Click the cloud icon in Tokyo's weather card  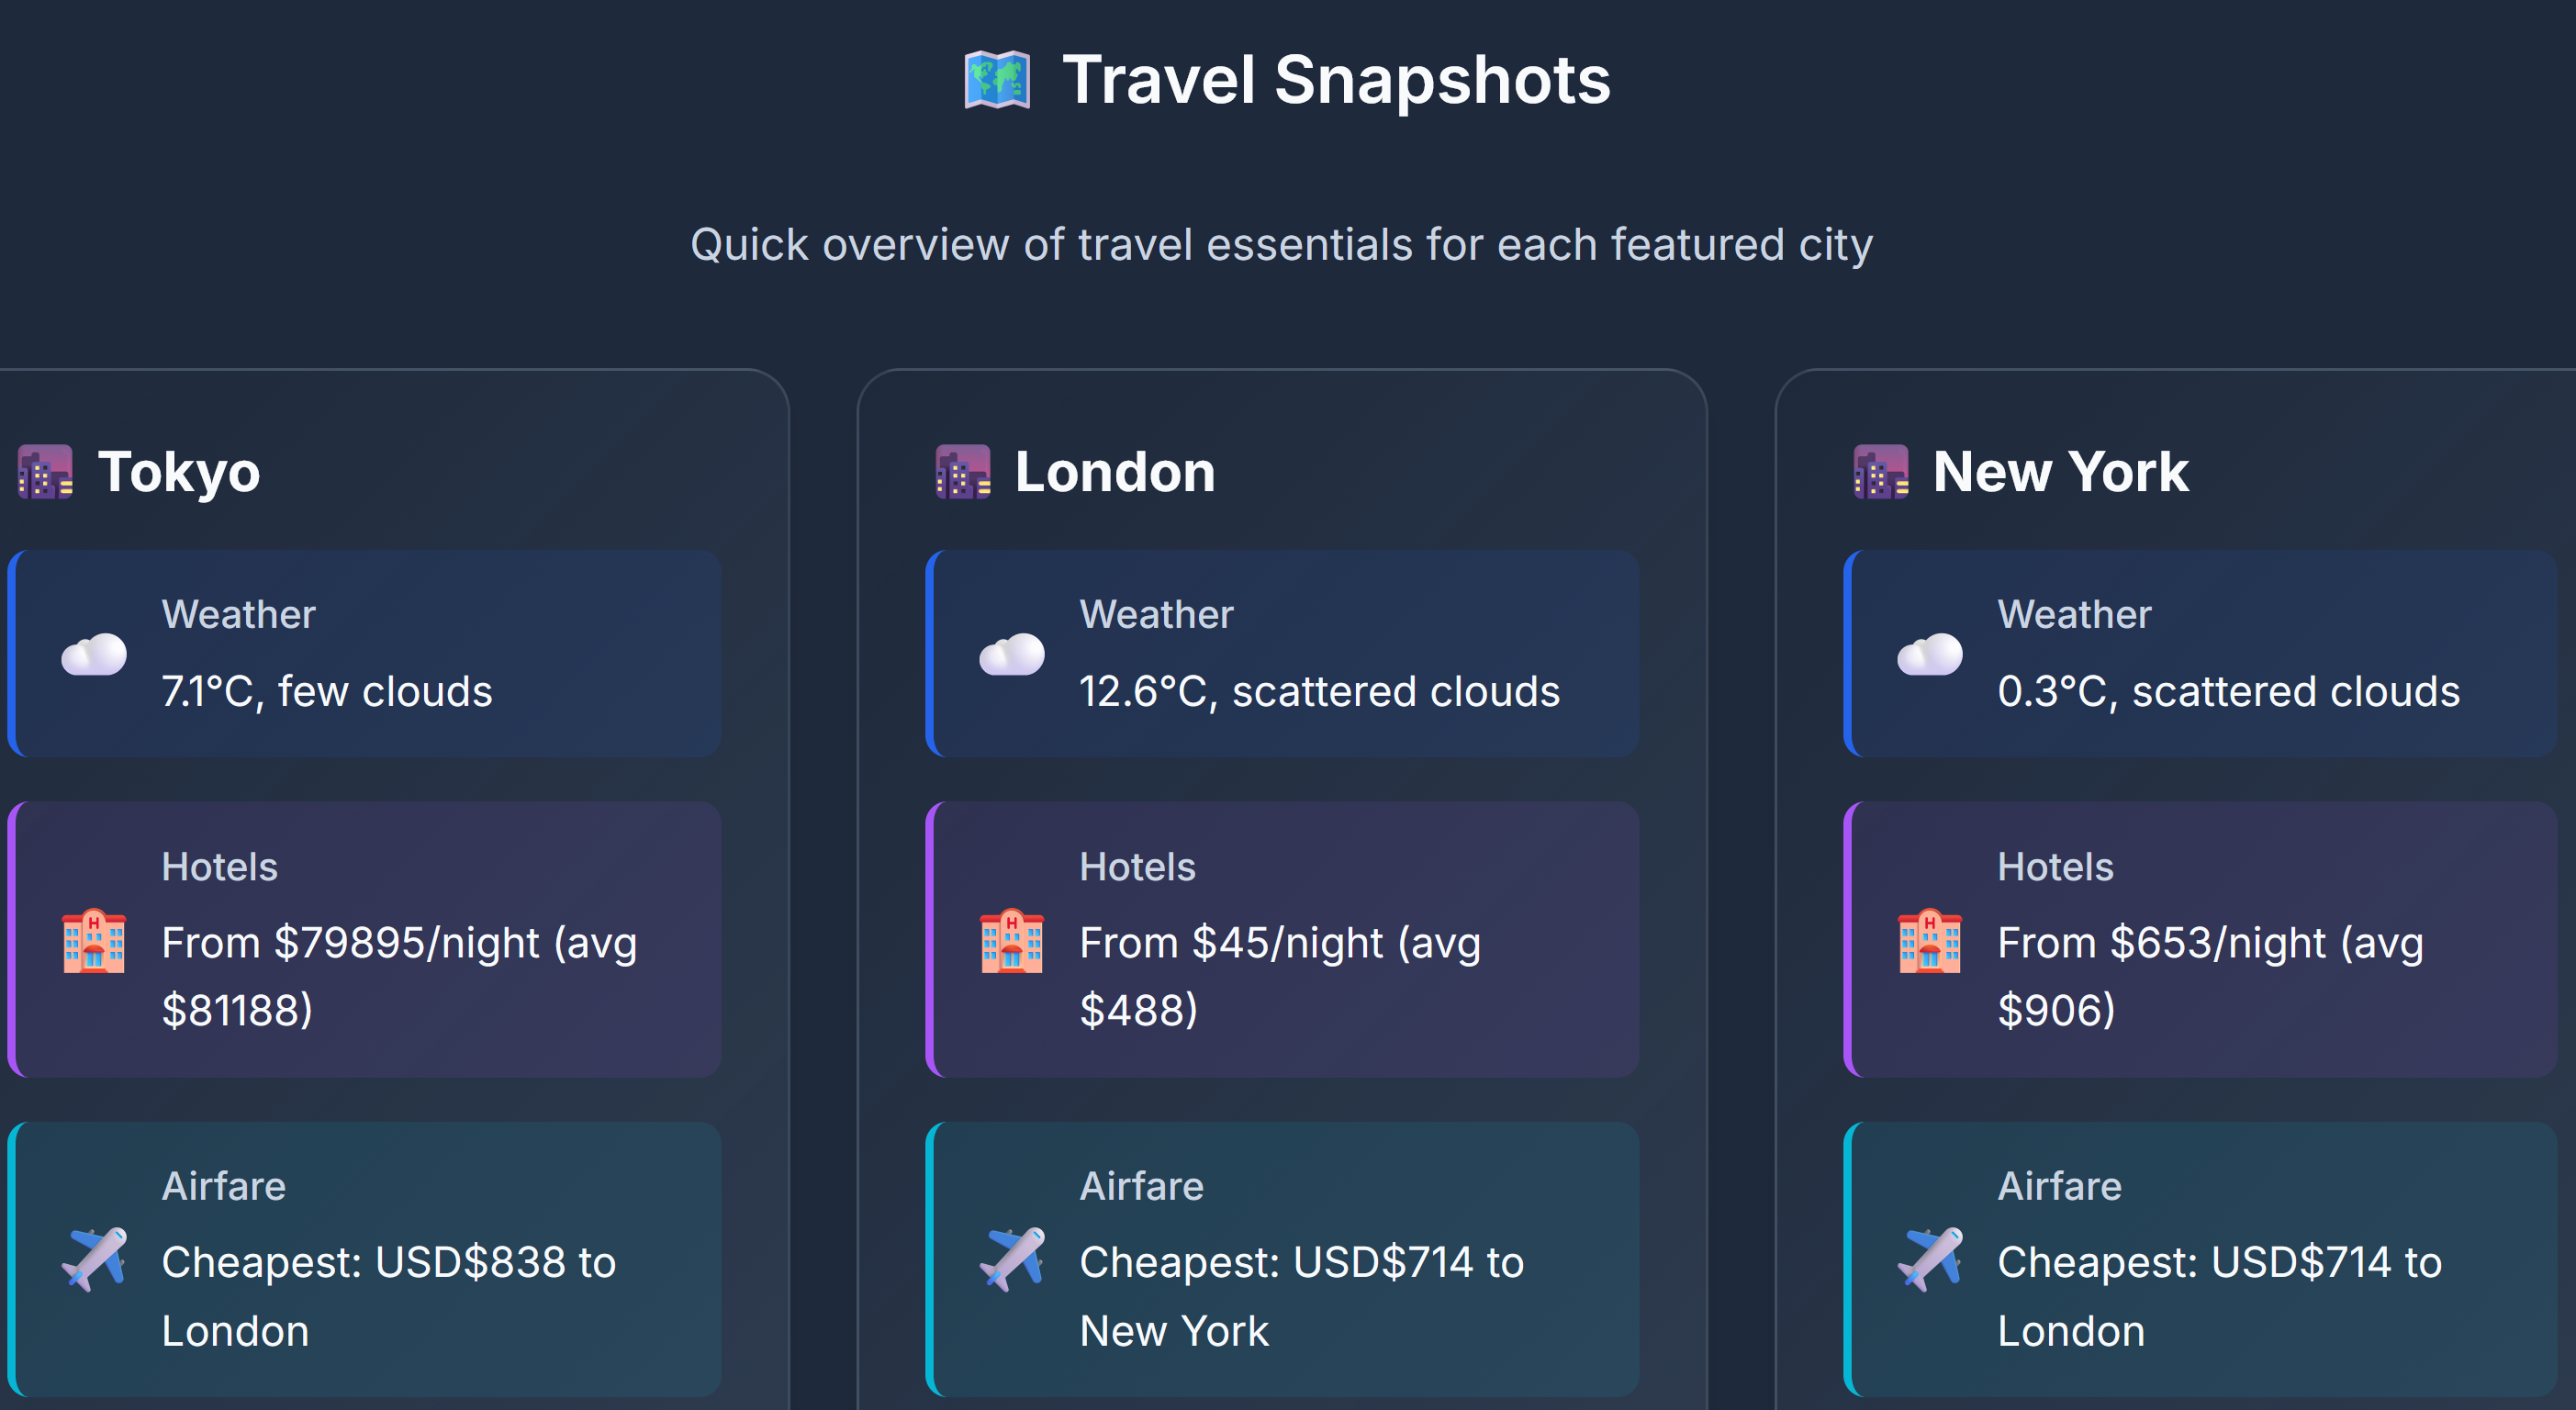point(94,655)
